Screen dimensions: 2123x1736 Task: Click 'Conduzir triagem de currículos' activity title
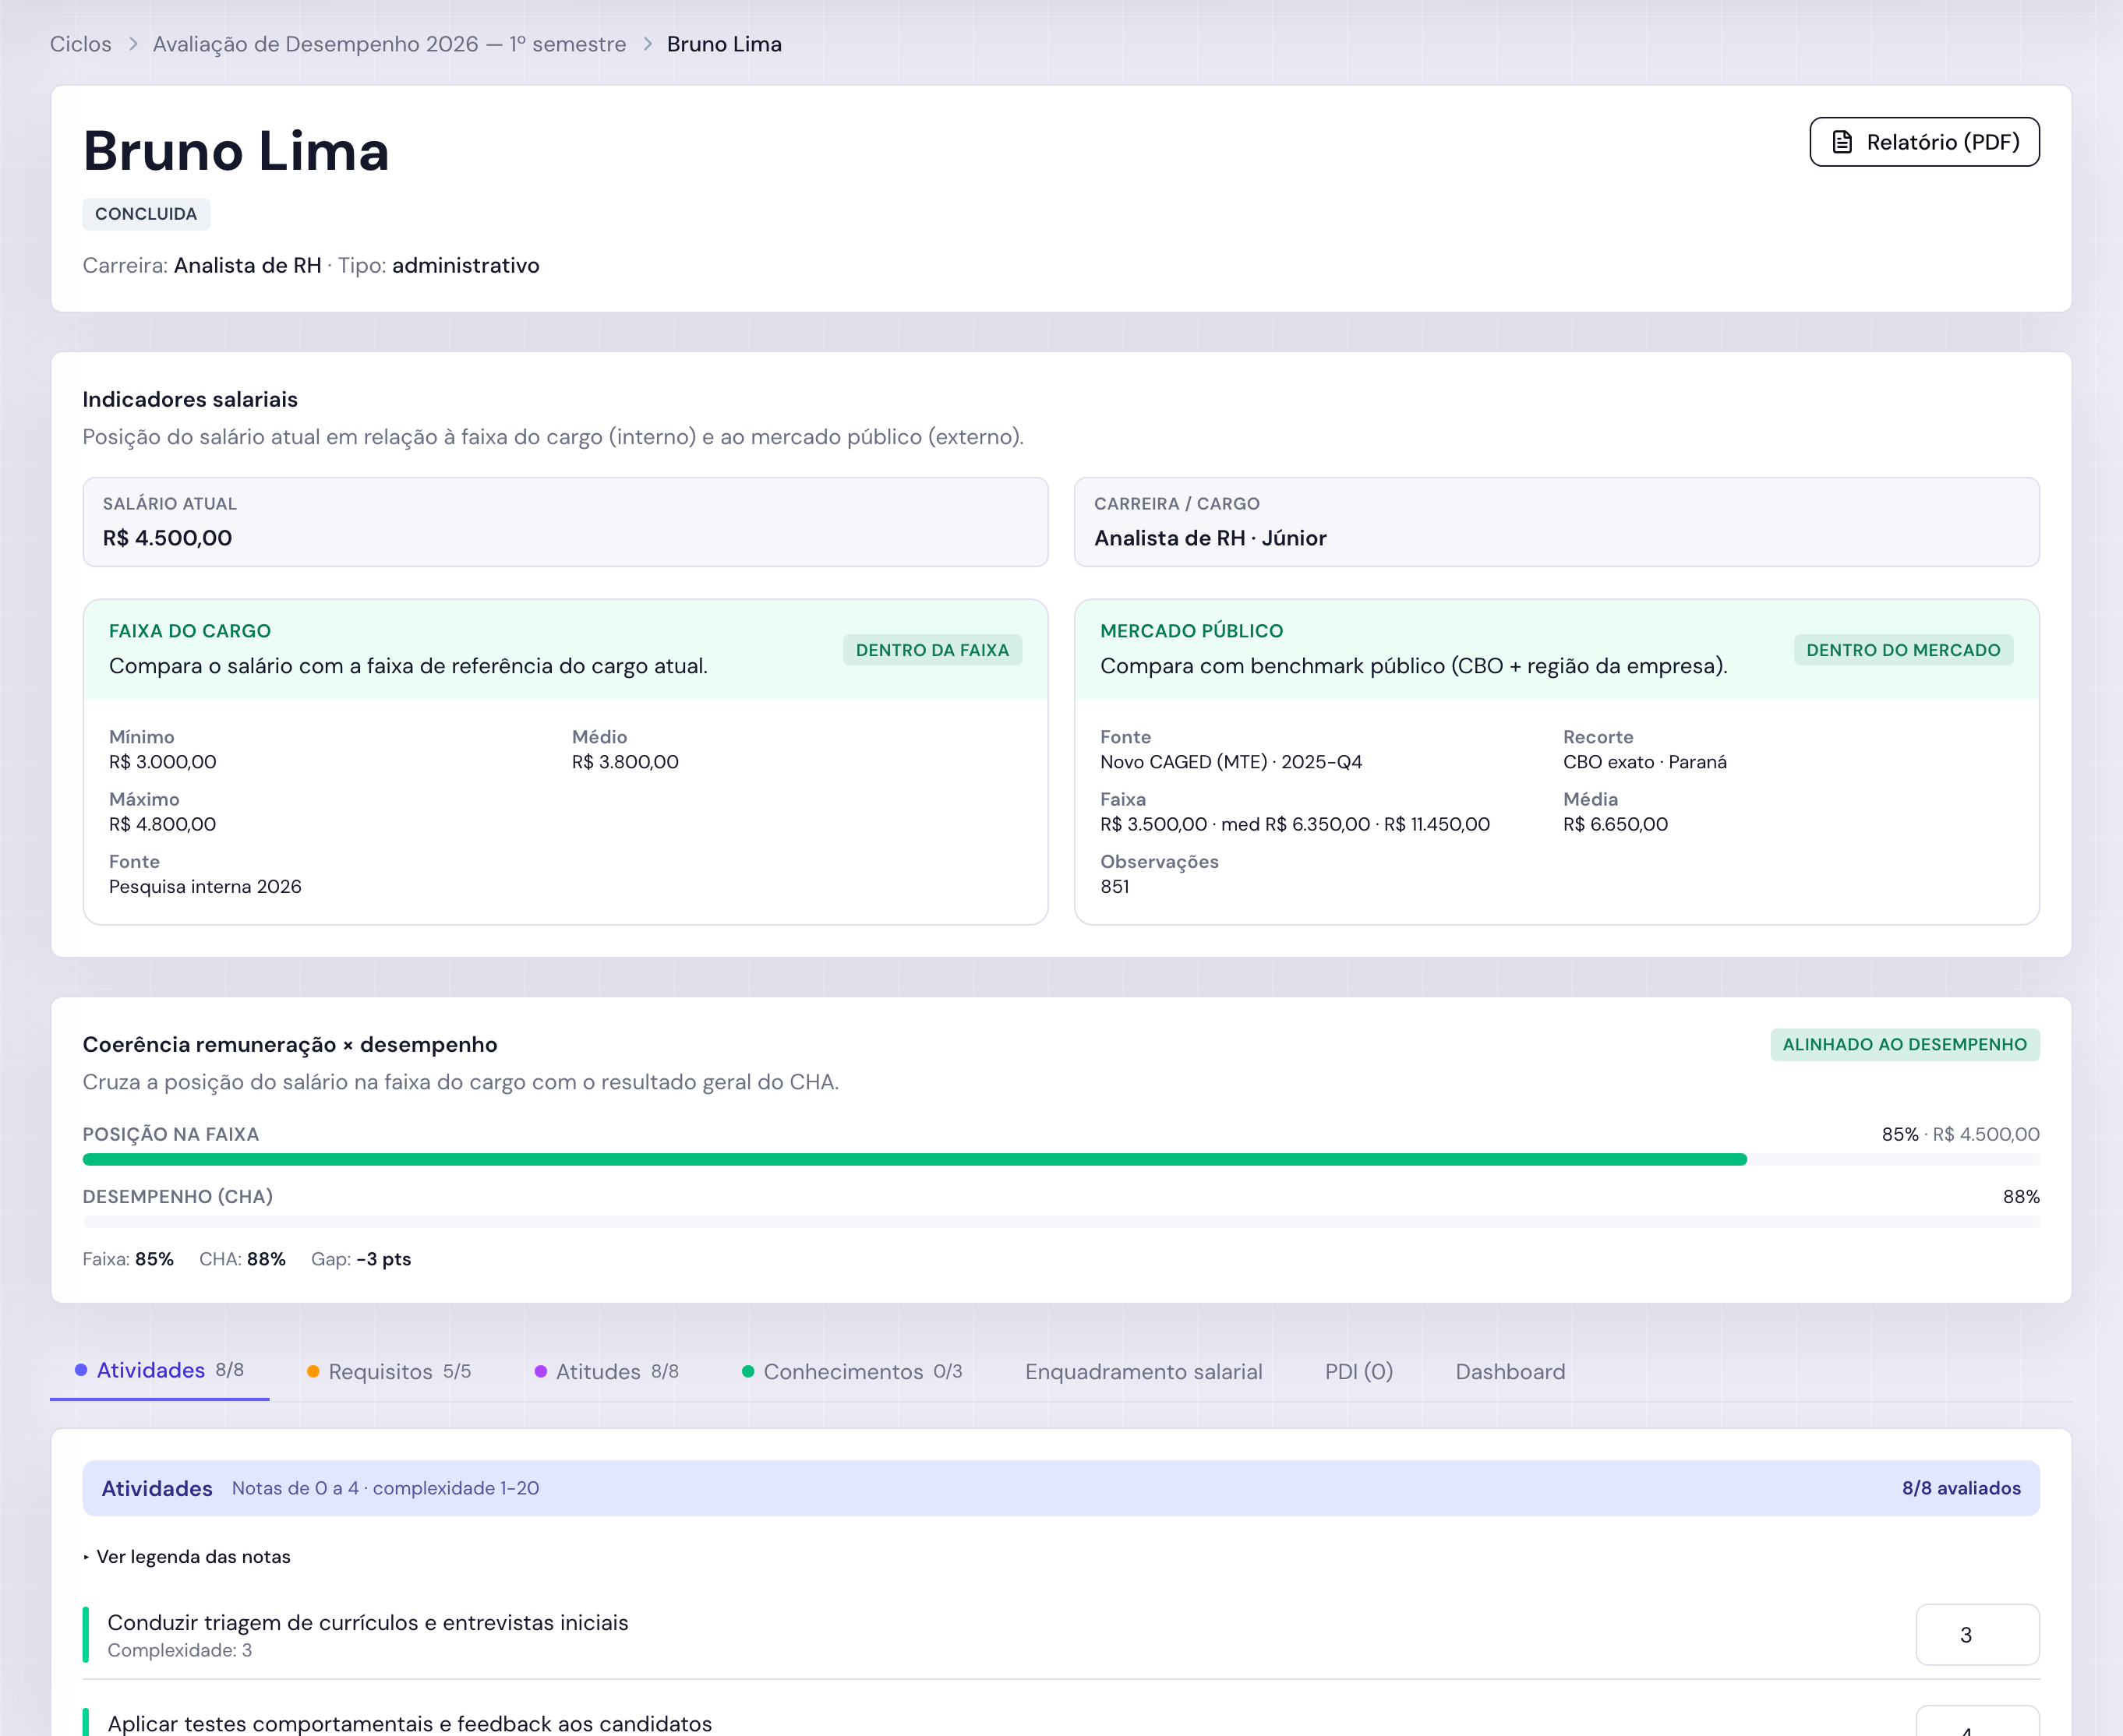(368, 1623)
